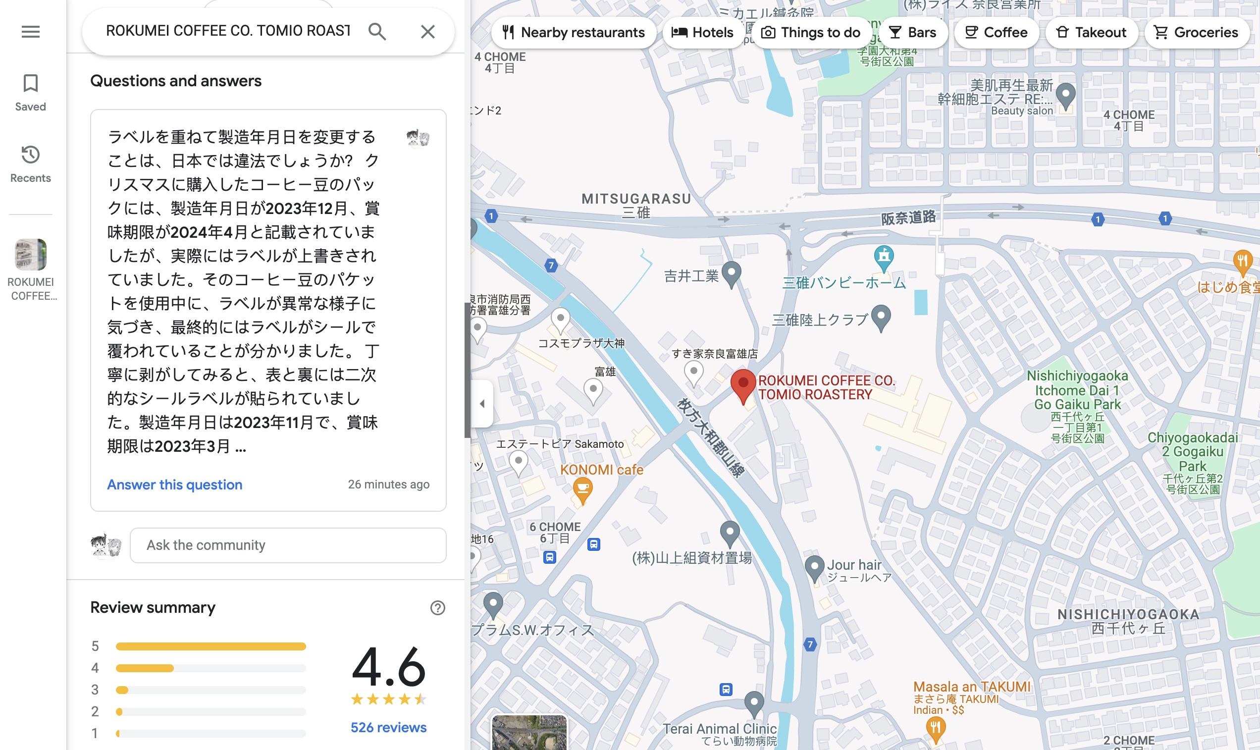Click the ROKUMEI COFFEE CO. TOMIO ROASTERY label
Screen dimensions: 1260x750
[827, 387]
